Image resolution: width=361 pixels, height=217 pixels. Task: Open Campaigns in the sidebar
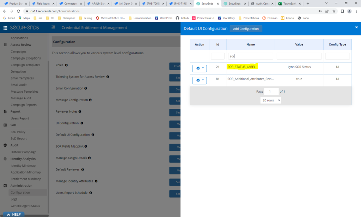point(18,51)
